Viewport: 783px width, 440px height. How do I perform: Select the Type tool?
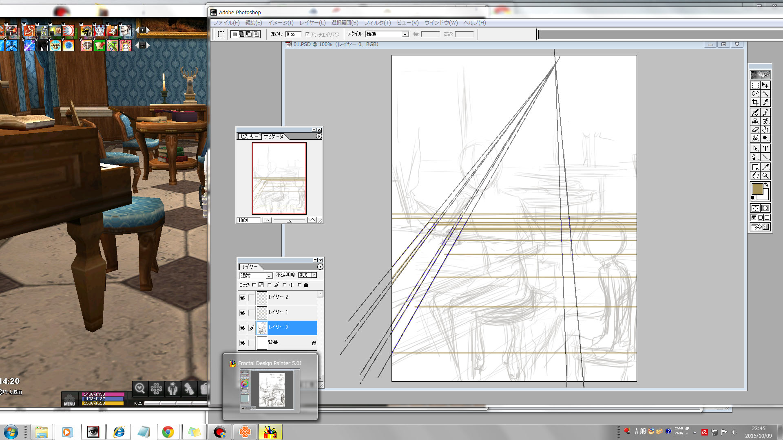click(765, 149)
